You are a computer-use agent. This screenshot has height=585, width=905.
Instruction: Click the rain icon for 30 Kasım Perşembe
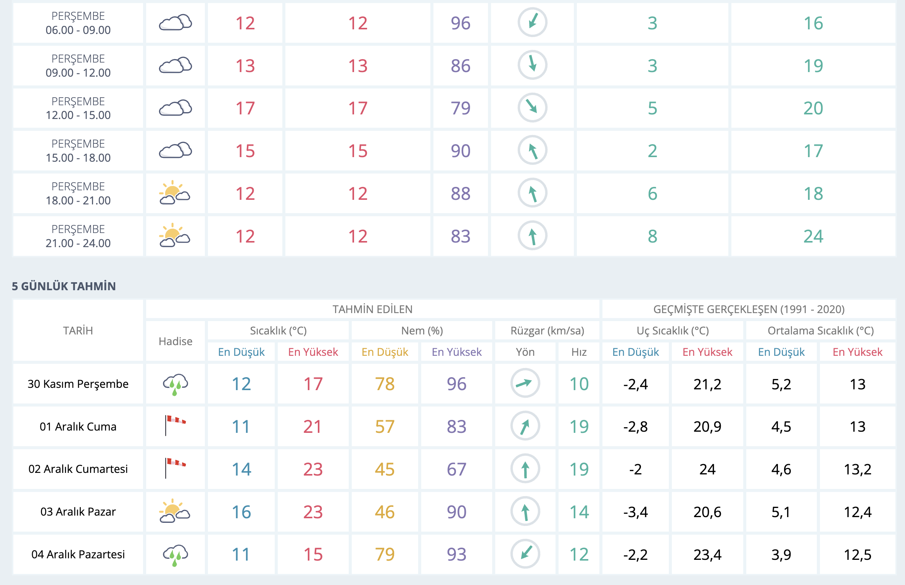[x=176, y=384]
